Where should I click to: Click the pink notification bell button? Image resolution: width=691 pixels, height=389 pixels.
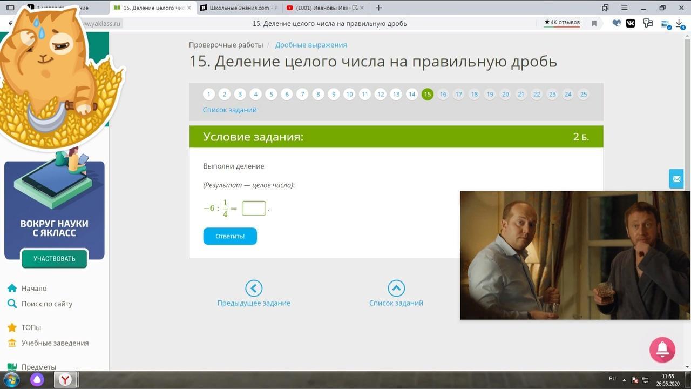coord(662,350)
